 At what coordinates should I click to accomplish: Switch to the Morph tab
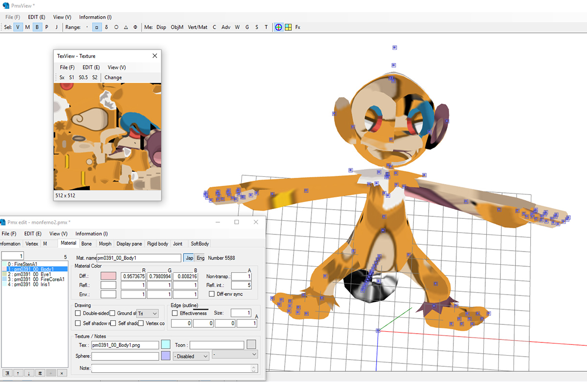[105, 243]
